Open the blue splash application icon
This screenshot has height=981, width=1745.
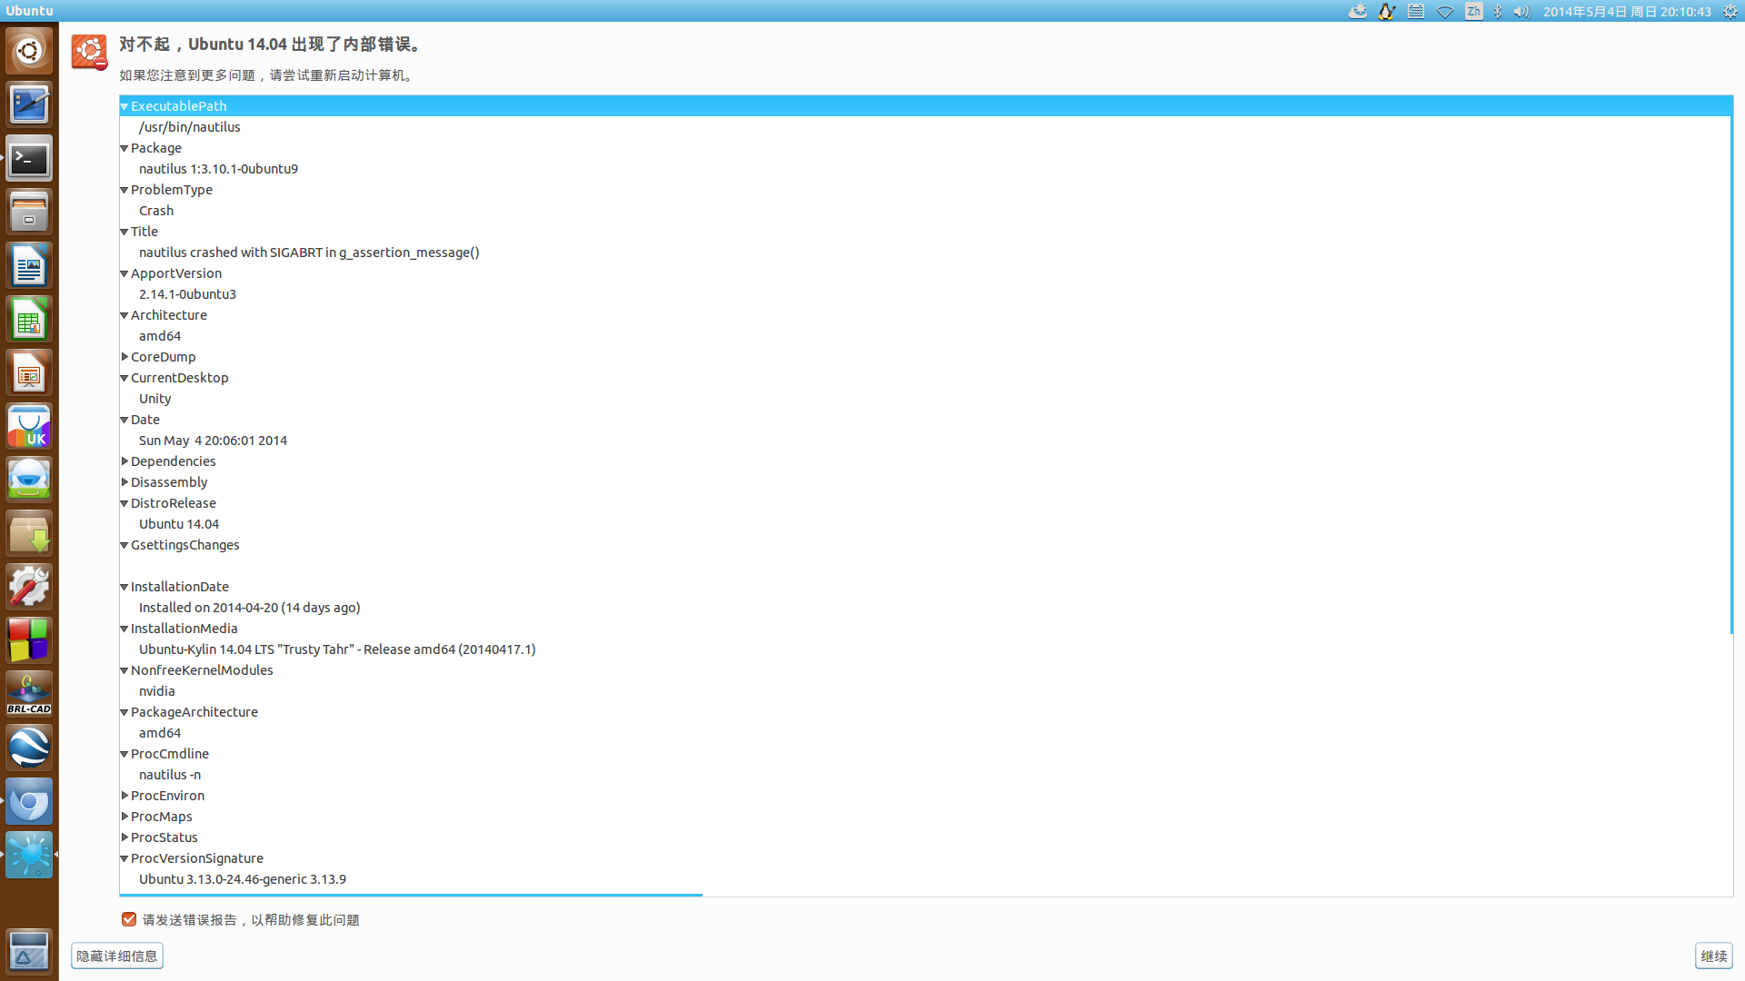pyautogui.click(x=29, y=855)
